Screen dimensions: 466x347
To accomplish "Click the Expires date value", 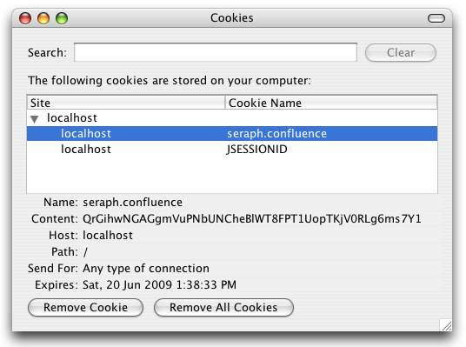I will [x=159, y=285].
